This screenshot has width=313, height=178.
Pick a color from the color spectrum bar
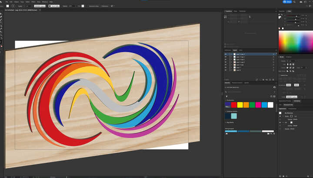[296, 42]
